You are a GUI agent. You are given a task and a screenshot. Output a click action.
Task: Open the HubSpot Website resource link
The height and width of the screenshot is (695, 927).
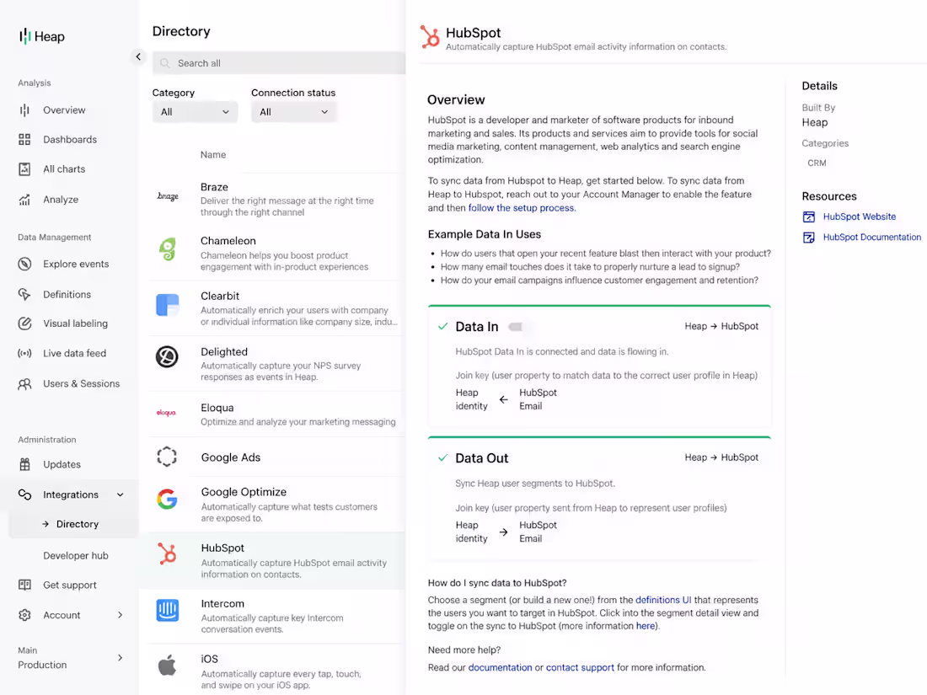click(x=859, y=217)
